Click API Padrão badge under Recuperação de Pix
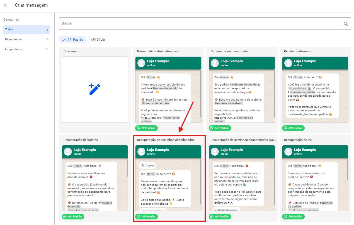Image resolution: width=354 pixels, height=225 pixels. [x=294, y=216]
